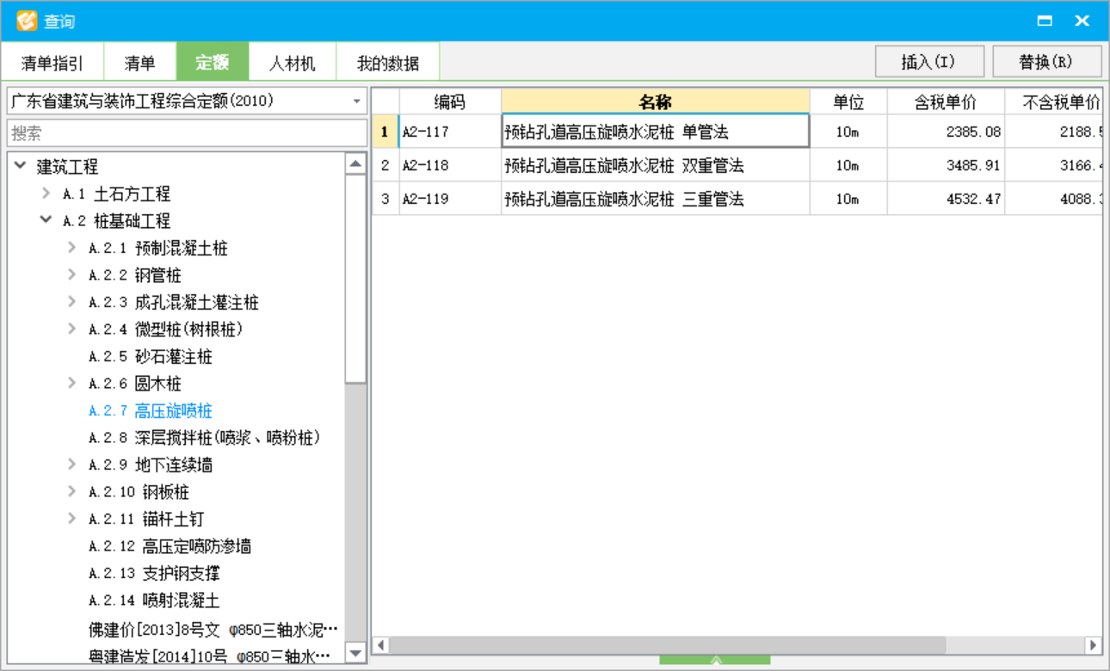The height and width of the screenshot is (671, 1110).
Task: Click the green bottom panel expand handle
Action: 715,660
